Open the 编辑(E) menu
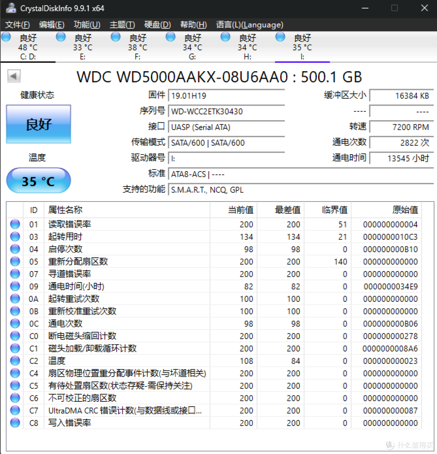 click(51, 25)
